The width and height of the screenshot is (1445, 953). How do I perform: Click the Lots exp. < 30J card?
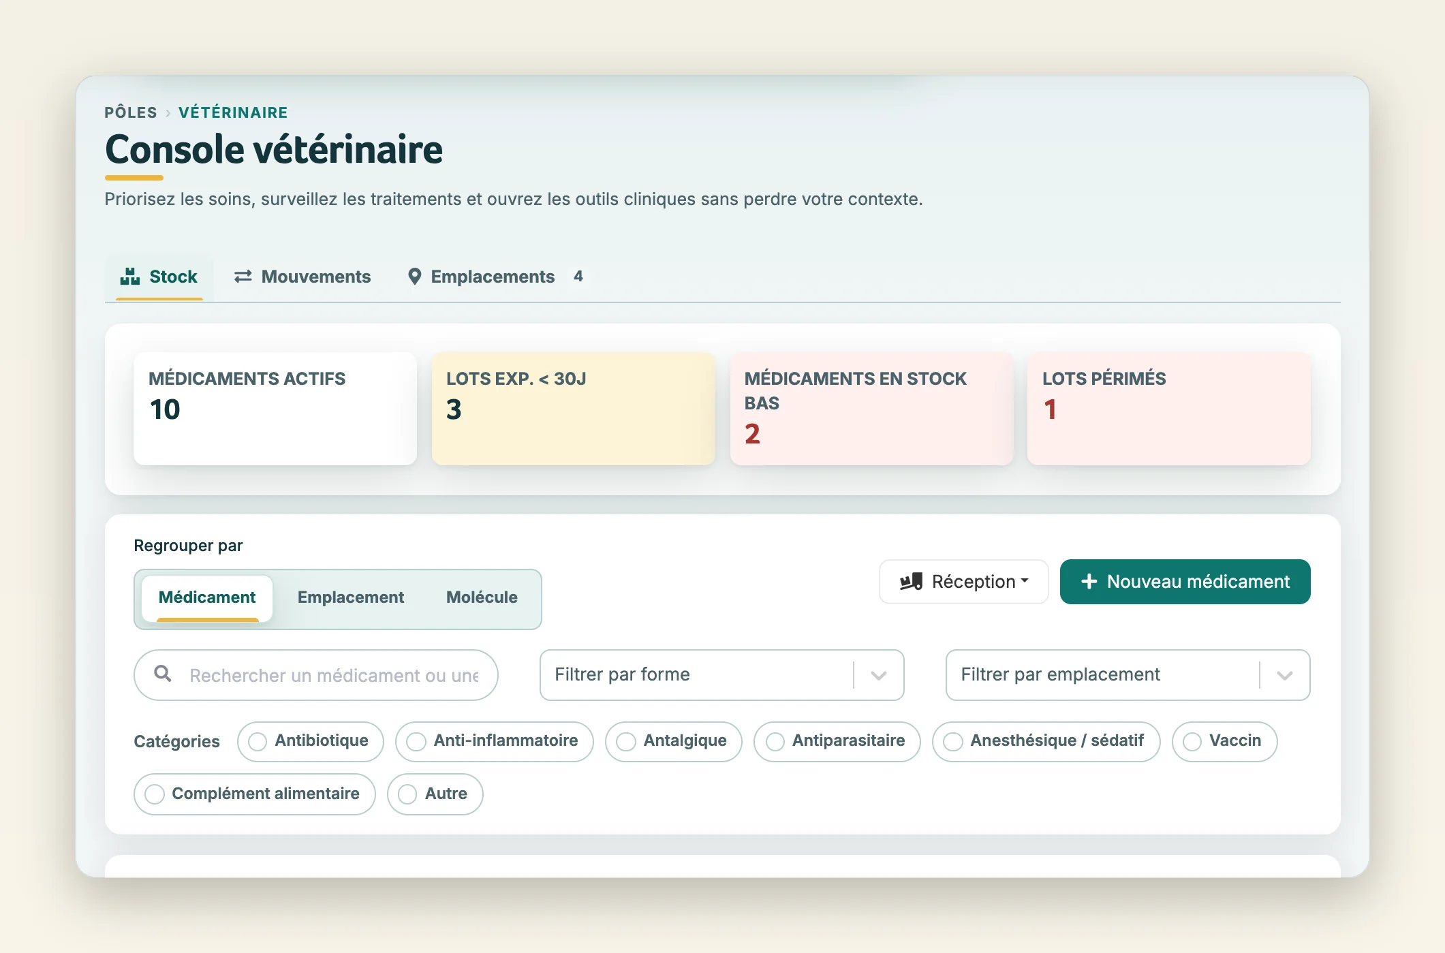[574, 409]
